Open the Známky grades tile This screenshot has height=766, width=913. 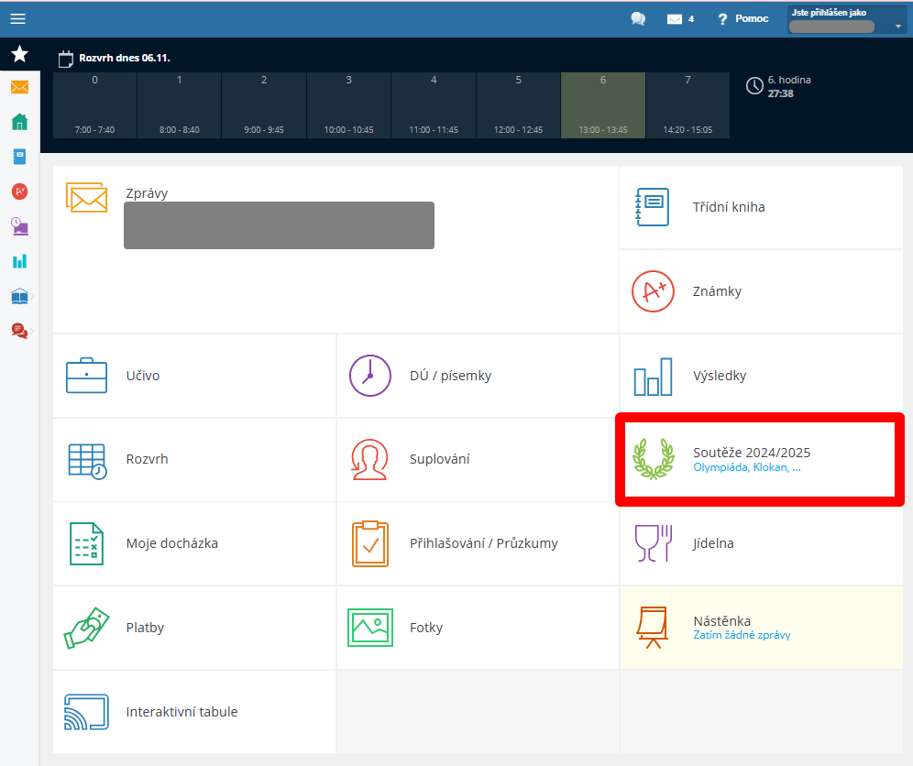click(x=762, y=291)
